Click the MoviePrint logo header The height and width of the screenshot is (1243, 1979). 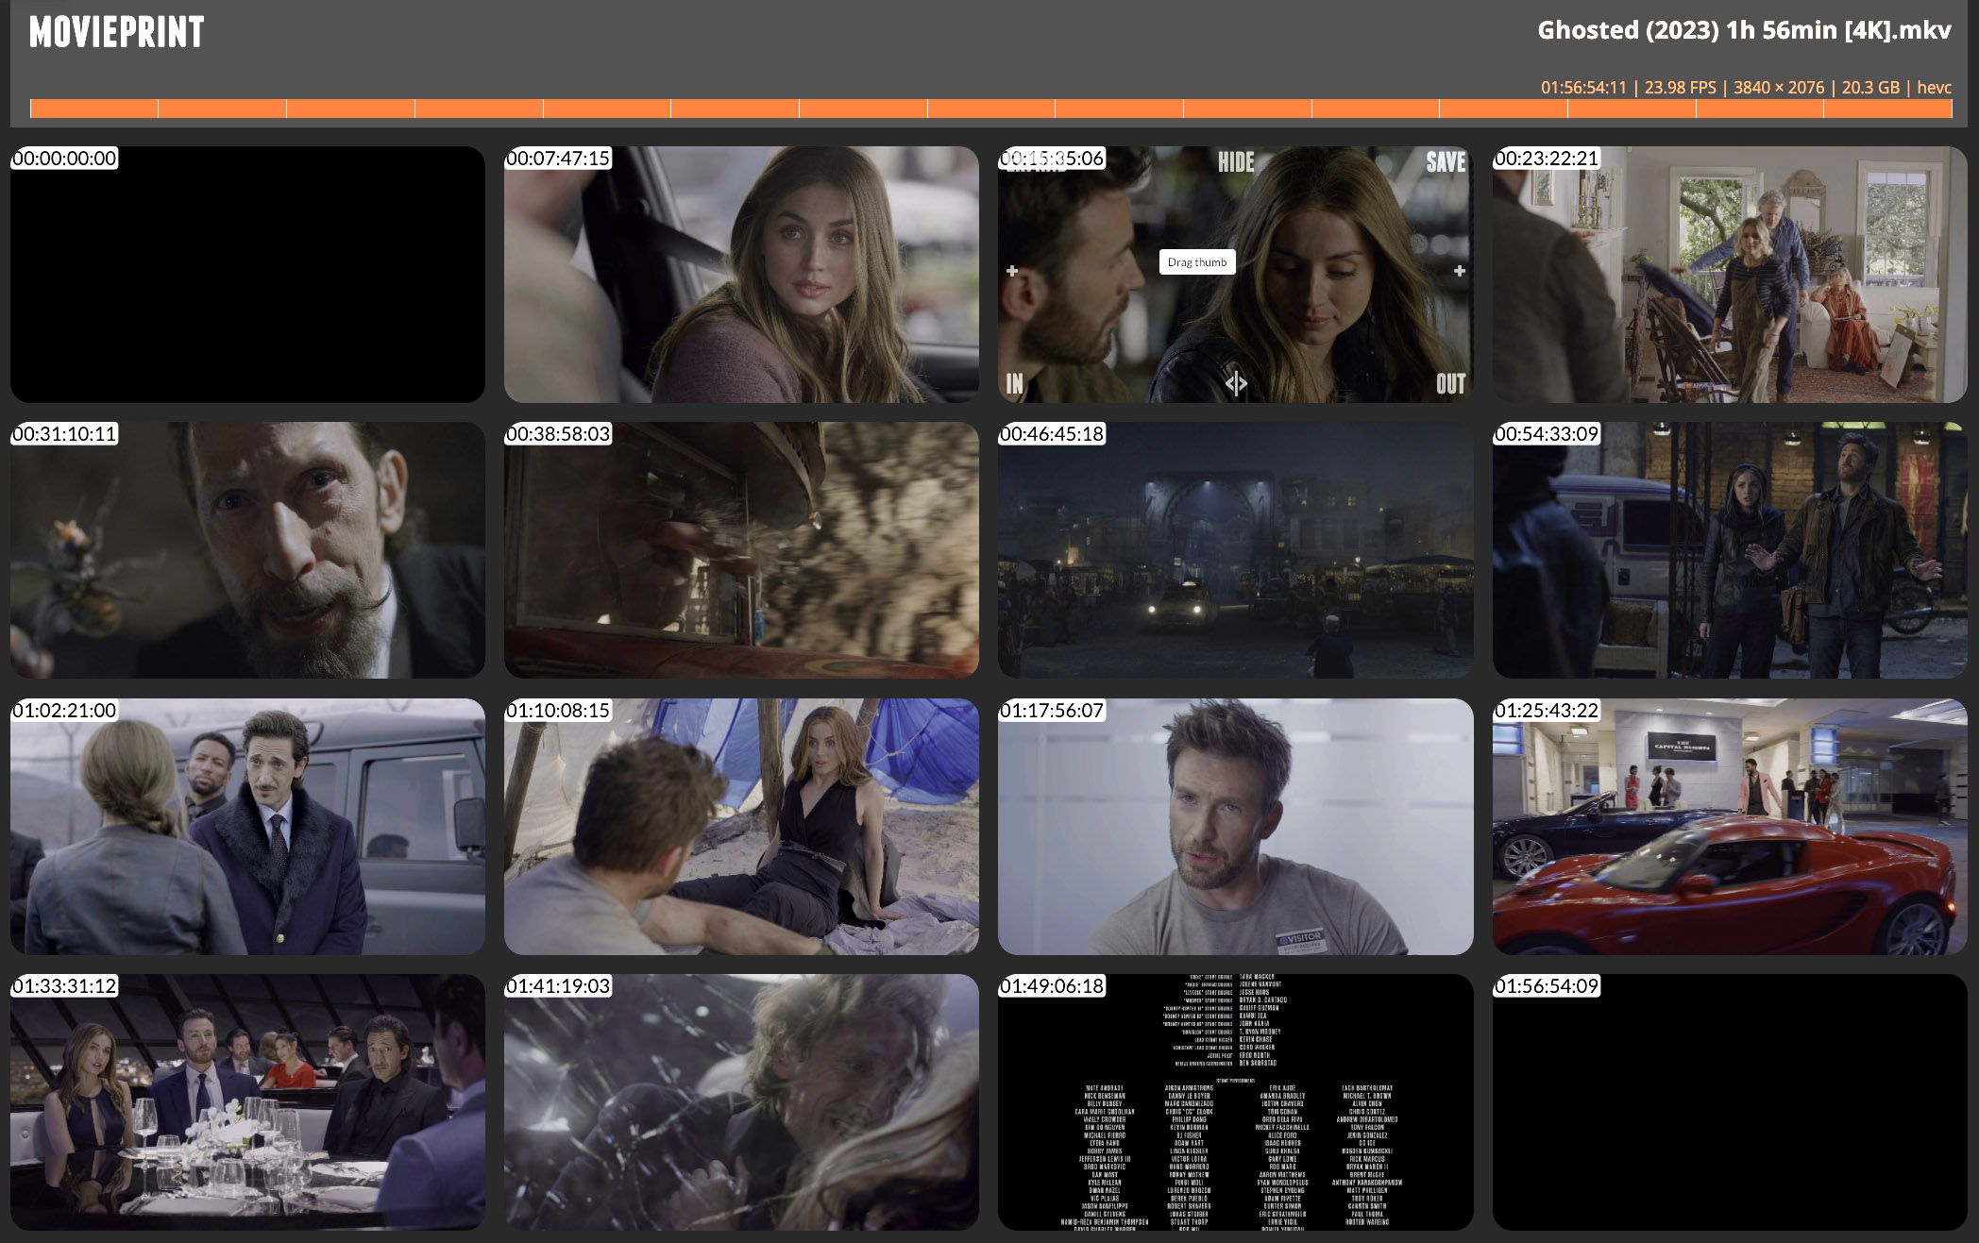117,33
